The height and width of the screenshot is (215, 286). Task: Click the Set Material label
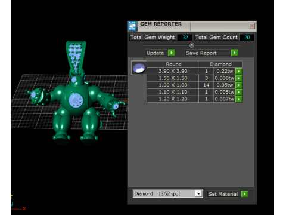pyautogui.click(x=223, y=194)
